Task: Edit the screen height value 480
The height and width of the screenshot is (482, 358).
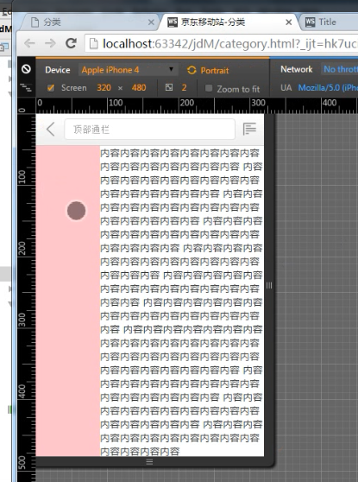Action: point(139,88)
